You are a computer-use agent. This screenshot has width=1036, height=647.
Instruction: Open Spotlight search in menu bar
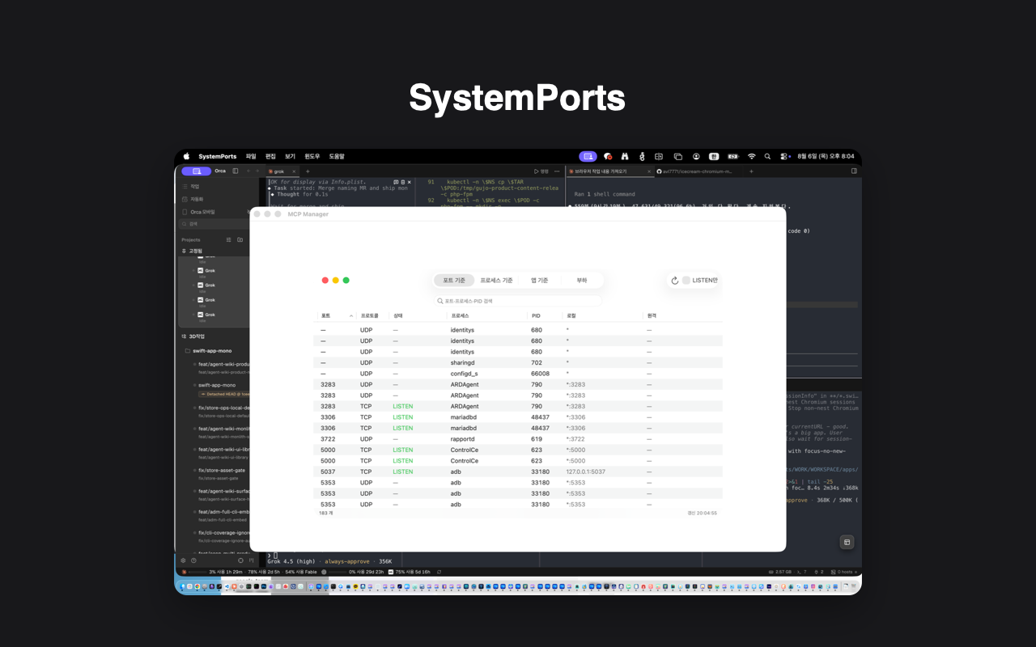tap(767, 156)
